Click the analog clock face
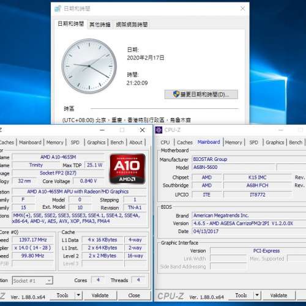This screenshot has width=306, height=306. click(x=89, y=66)
